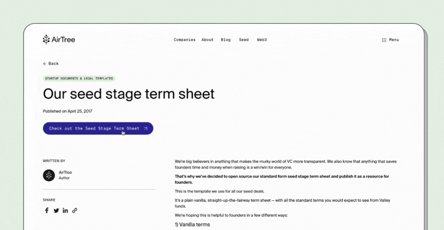
Task: Open the Web3 nav link
Action: point(262,40)
